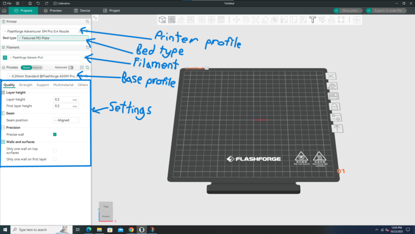This screenshot has width=415, height=234.
Task: Click the Auto orient toolbar icon
Action: point(181,19)
